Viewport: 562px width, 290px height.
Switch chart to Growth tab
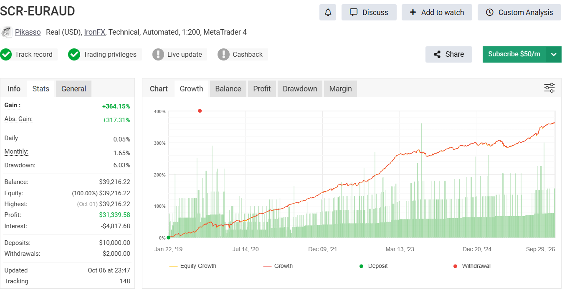(192, 88)
